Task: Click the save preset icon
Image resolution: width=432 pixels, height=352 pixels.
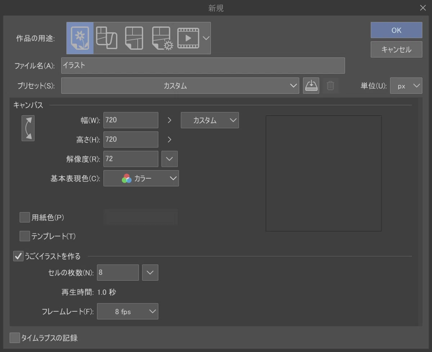Action: point(311,86)
